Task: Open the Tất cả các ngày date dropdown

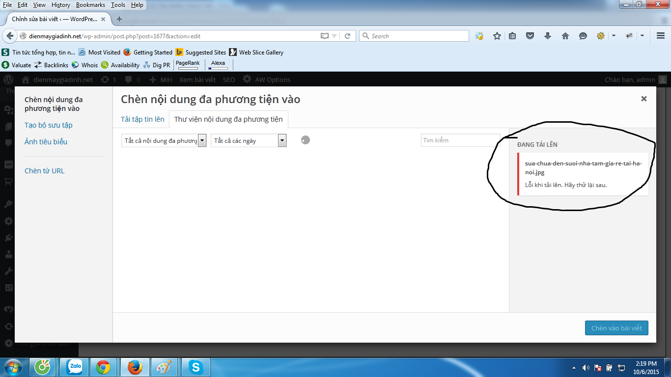Action: click(x=249, y=140)
